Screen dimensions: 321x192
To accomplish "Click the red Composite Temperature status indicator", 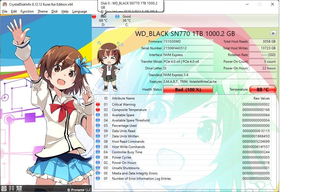I will tap(98, 110).
